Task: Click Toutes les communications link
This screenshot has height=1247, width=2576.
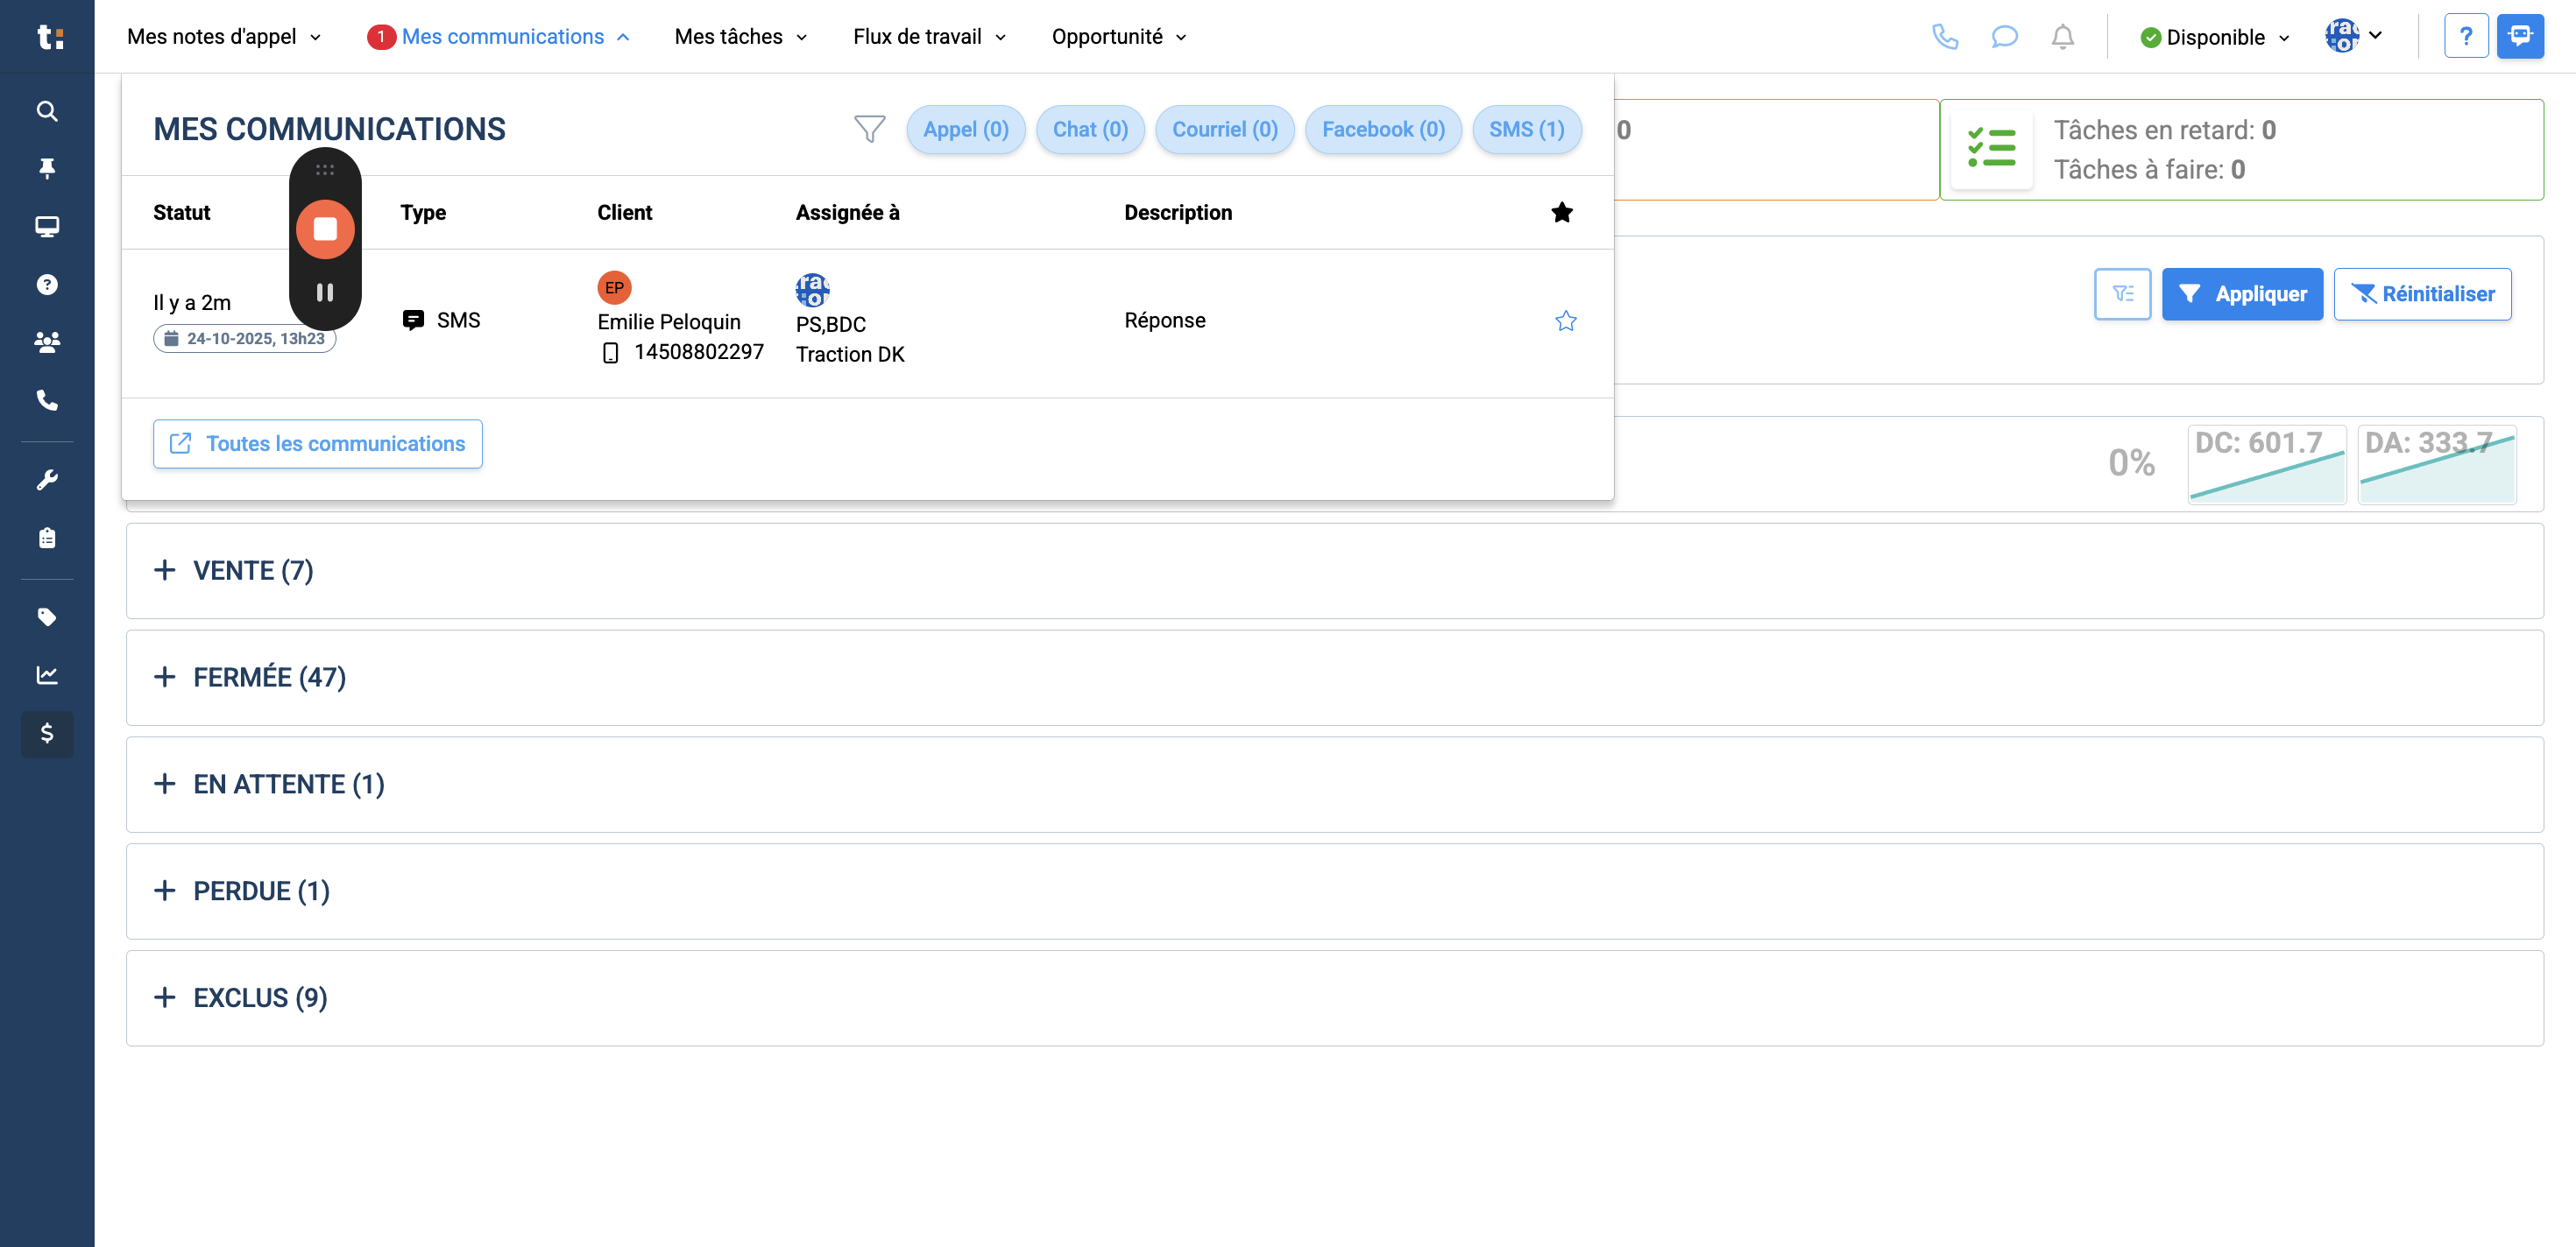Action: [x=317, y=444]
